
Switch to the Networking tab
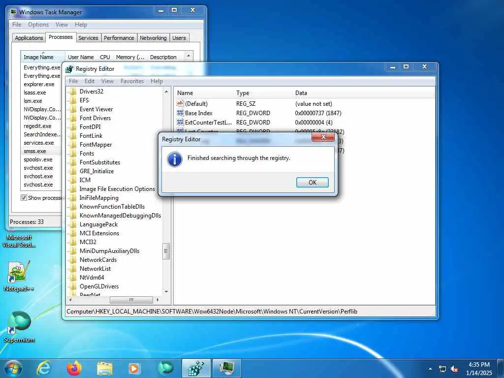pos(153,37)
